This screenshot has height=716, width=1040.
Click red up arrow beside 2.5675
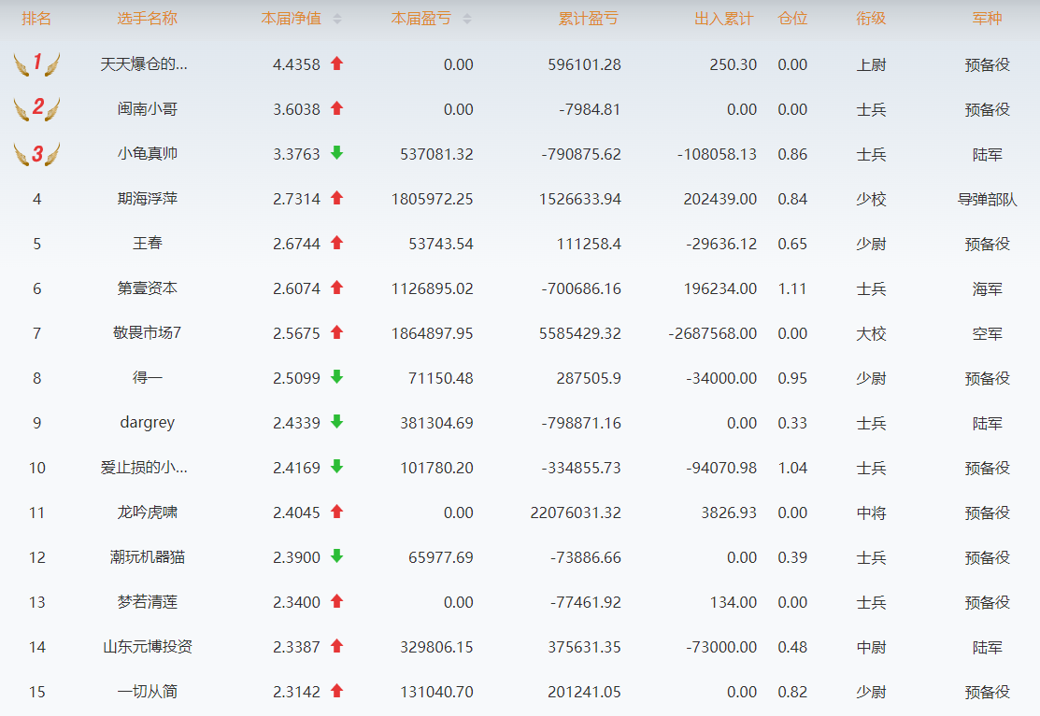pyautogui.click(x=337, y=332)
